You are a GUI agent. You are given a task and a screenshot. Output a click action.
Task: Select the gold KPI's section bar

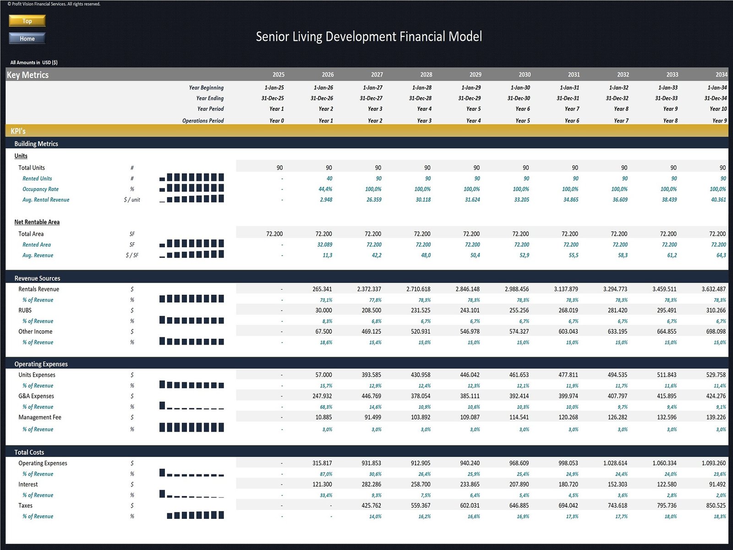pos(366,131)
